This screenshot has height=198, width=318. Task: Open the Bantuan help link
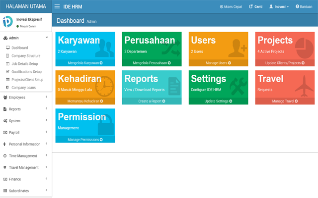(x=304, y=6)
